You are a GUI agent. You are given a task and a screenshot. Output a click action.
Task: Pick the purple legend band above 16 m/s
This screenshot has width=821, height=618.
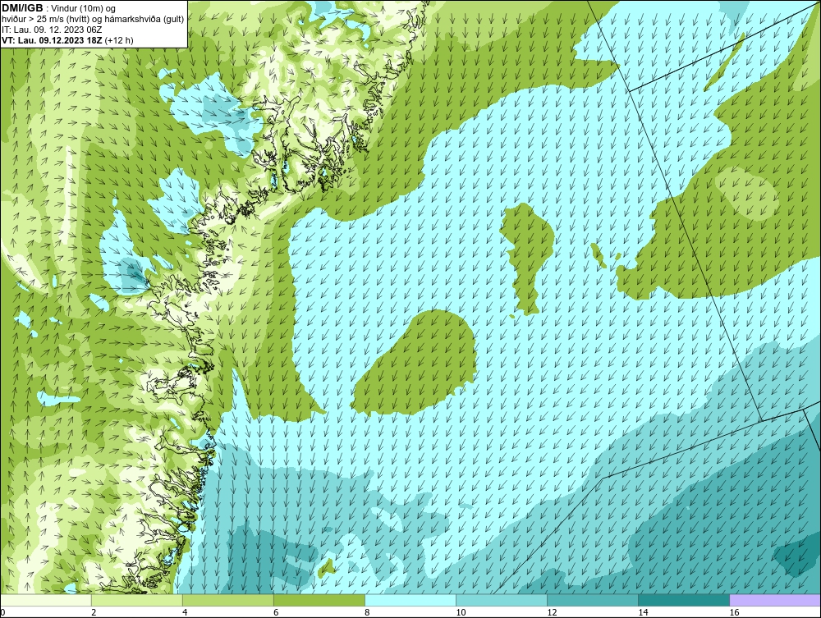775,600
